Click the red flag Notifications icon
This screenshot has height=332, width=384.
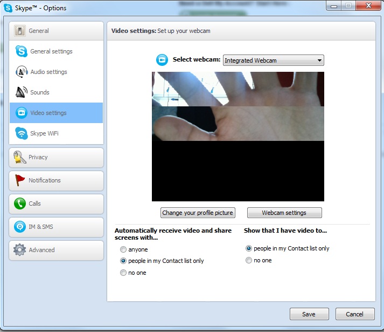(19, 180)
